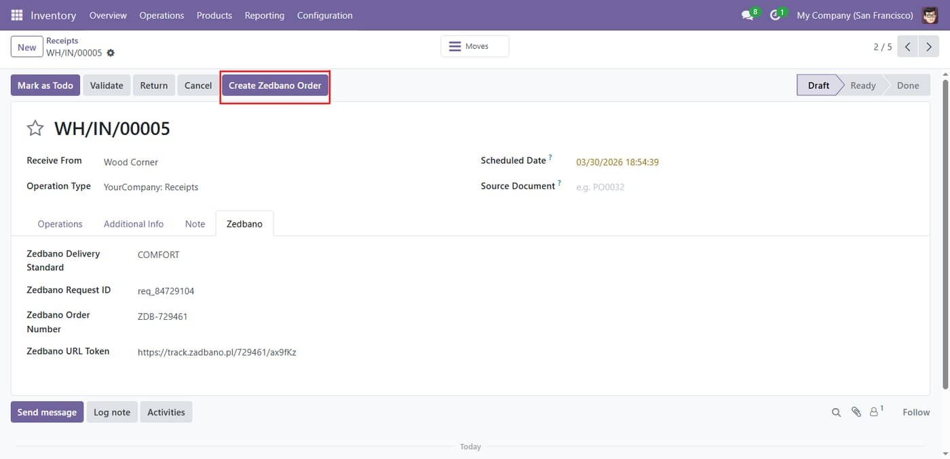Switch to the Note tab
The width and height of the screenshot is (950, 459).
tap(195, 224)
